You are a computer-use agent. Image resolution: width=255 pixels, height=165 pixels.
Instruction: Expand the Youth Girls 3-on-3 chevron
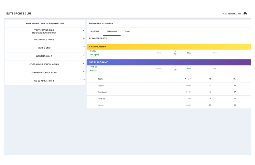[x=84, y=39]
